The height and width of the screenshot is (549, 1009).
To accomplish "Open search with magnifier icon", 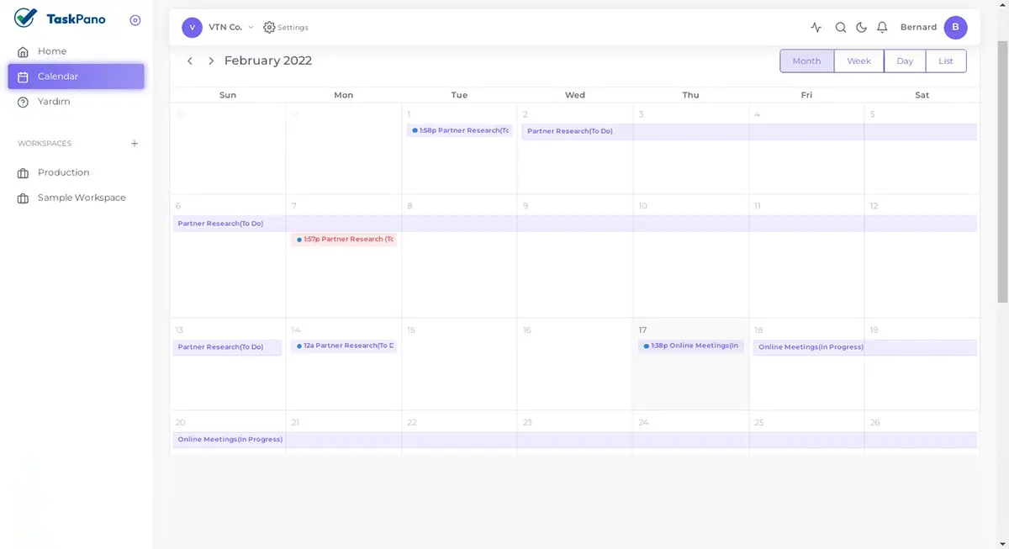I will pos(841,28).
